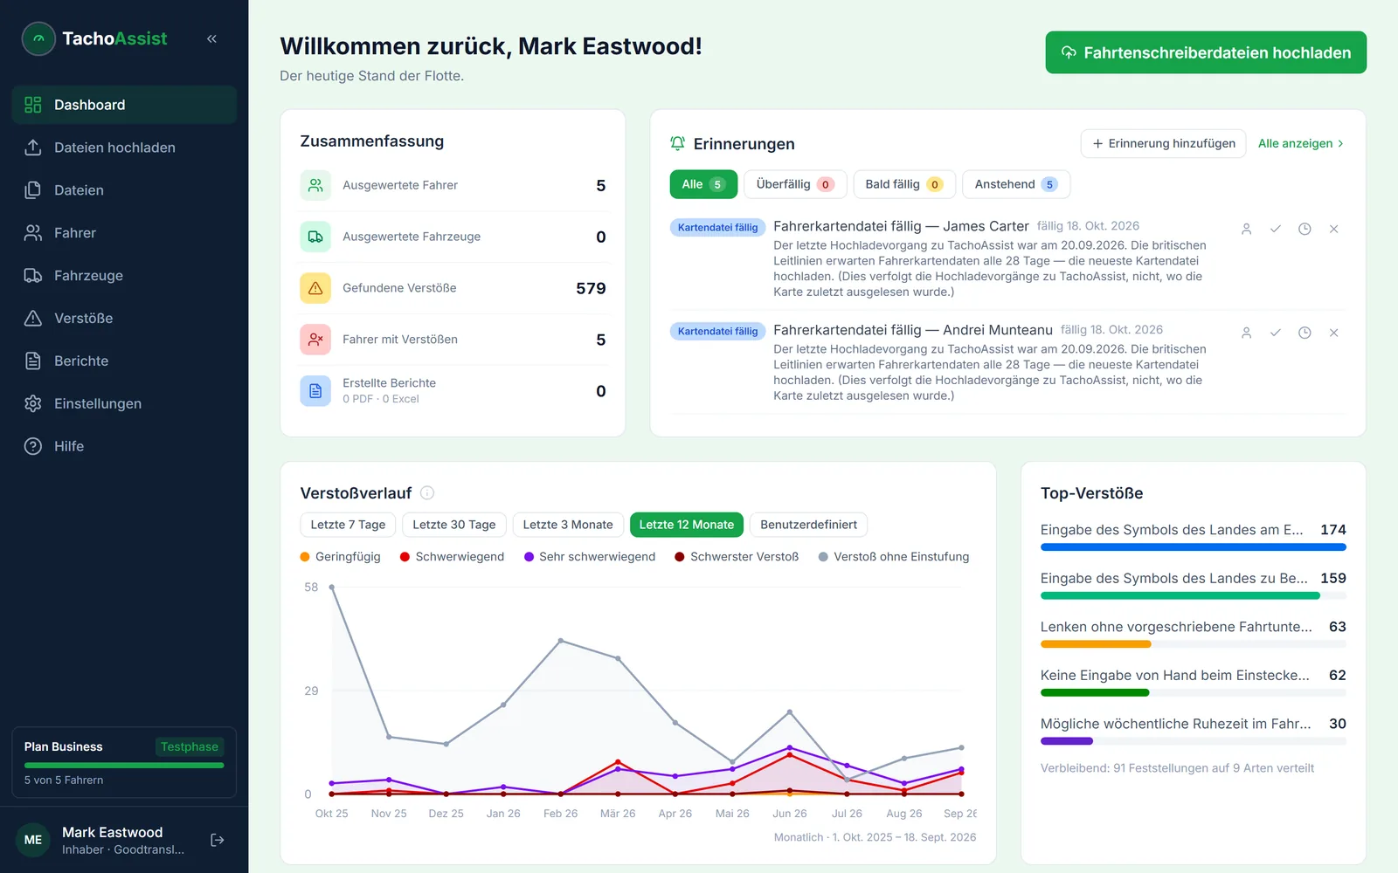
Task: Click Kartendatei fällig badge for Andrei Munteanu
Action: [x=718, y=332]
